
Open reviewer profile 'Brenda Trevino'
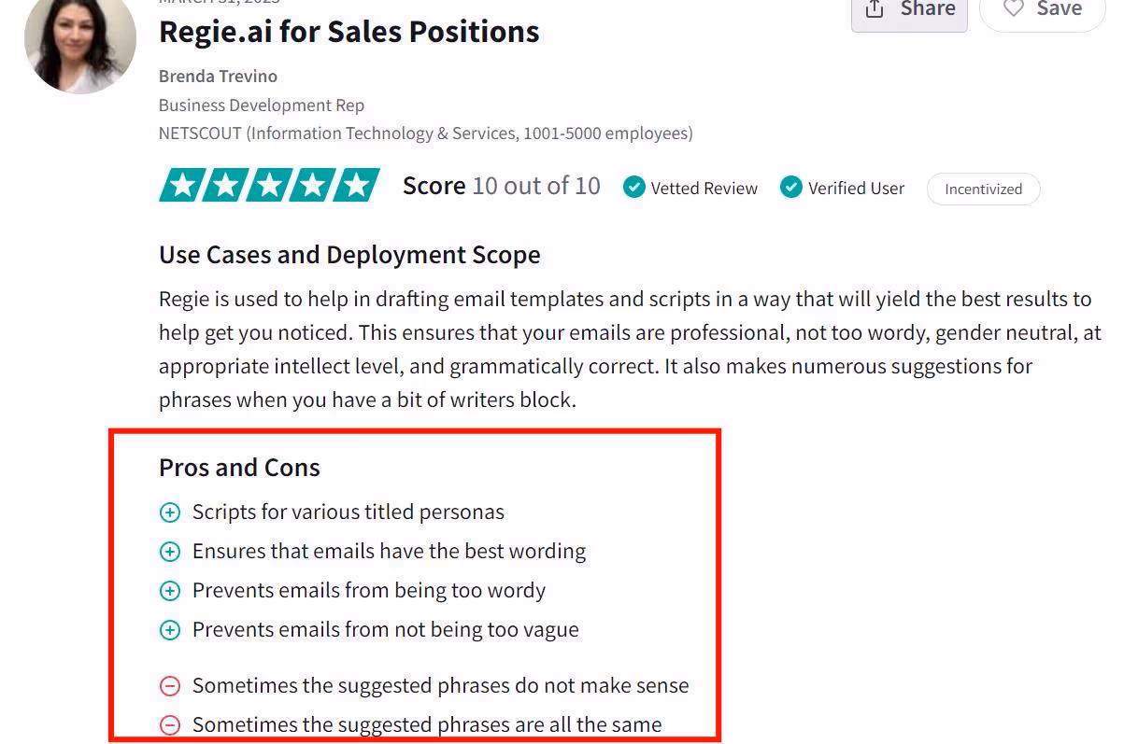(x=218, y=76)
